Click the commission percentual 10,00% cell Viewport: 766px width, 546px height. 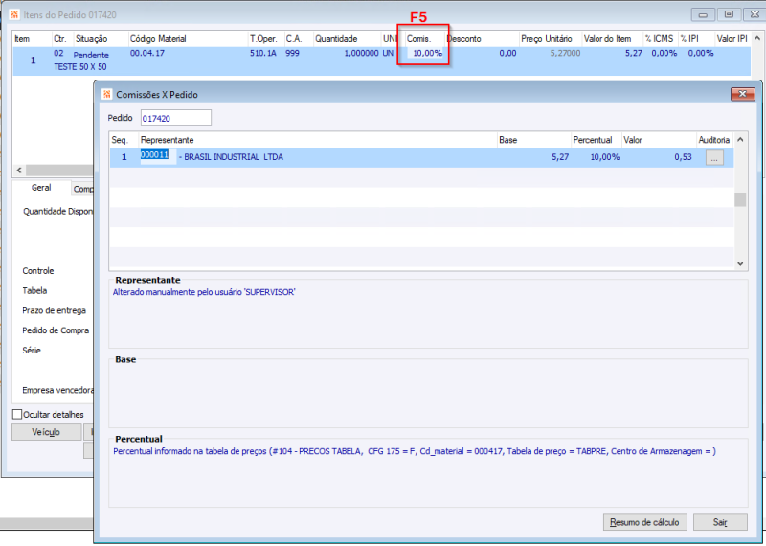(x=605, y=157)
